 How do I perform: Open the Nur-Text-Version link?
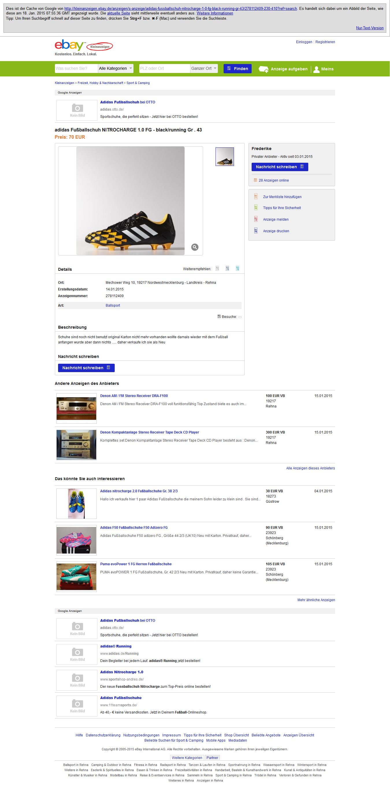pos(370,28)
